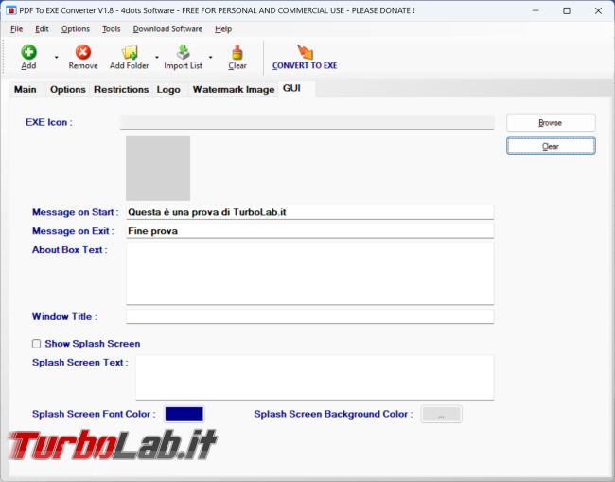Switch to the Watermark Image tab

(x=234, y=90)
